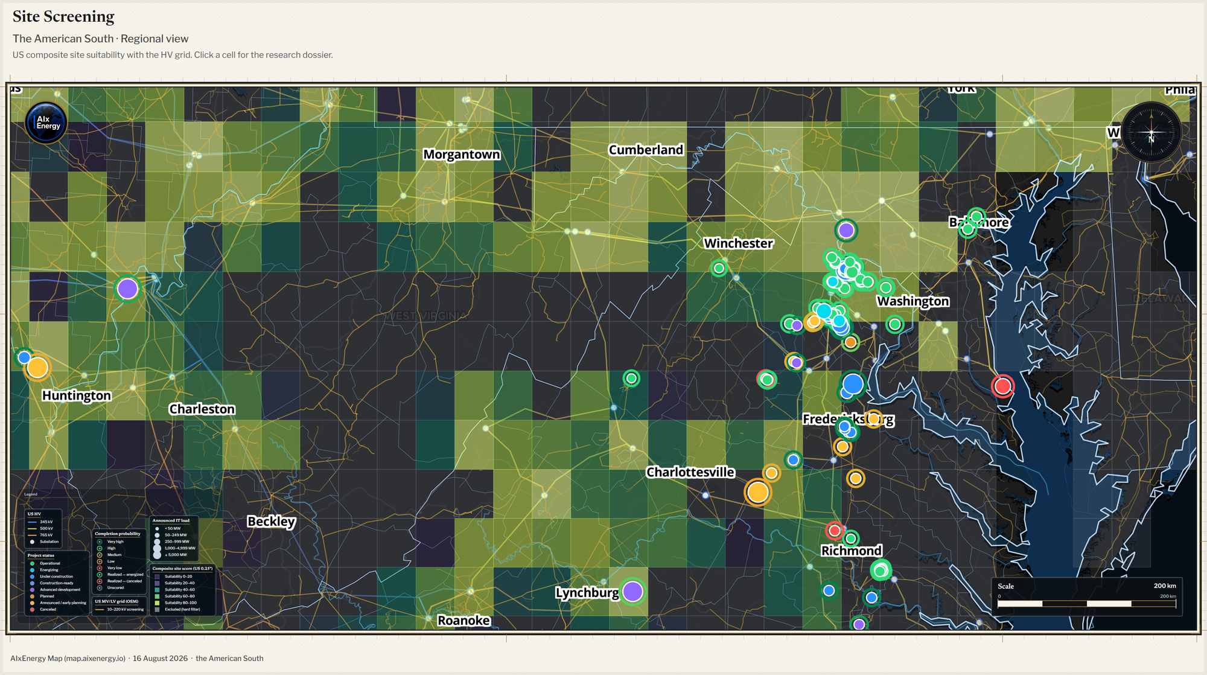Click 'Announced / early planning' in the legend
The image size is (1207, 675).
tap(63, 603)
